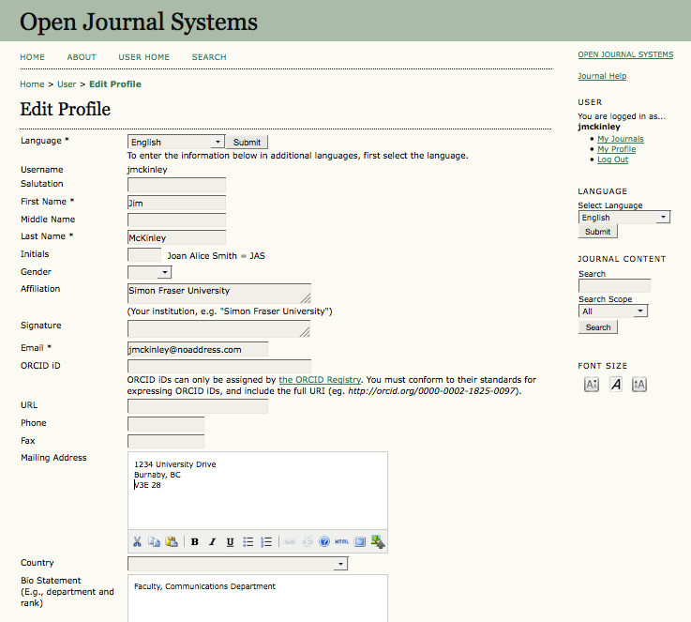Viewport: 691px width, 622px height.
Task: Click the Affiliation textarea resize handle
Action: coord(306,298)
